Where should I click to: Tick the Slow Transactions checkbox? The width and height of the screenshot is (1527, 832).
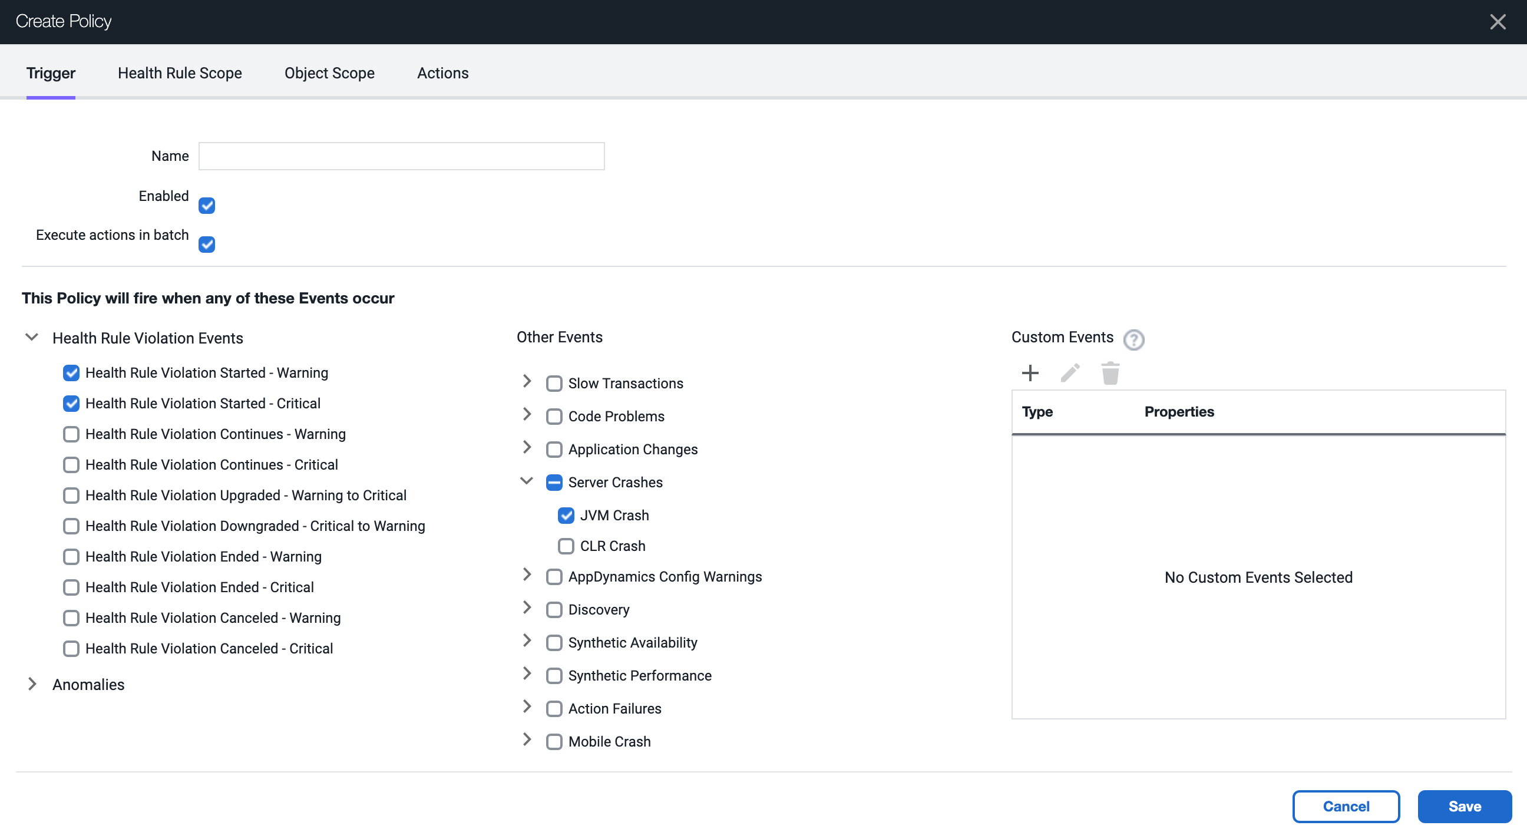pos(554,384)
